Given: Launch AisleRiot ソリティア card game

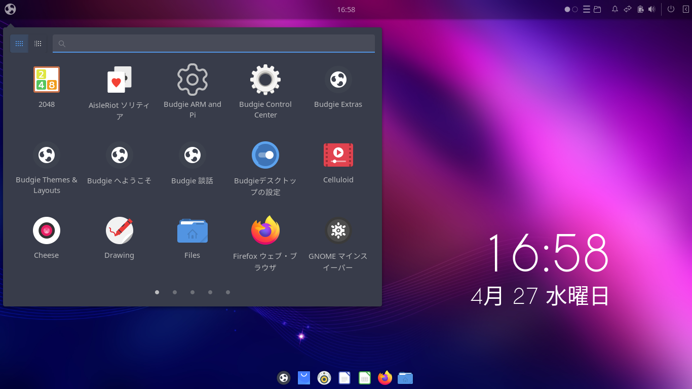Looking at the screenshot, I should pyautogui.click(x=120, y=93).
